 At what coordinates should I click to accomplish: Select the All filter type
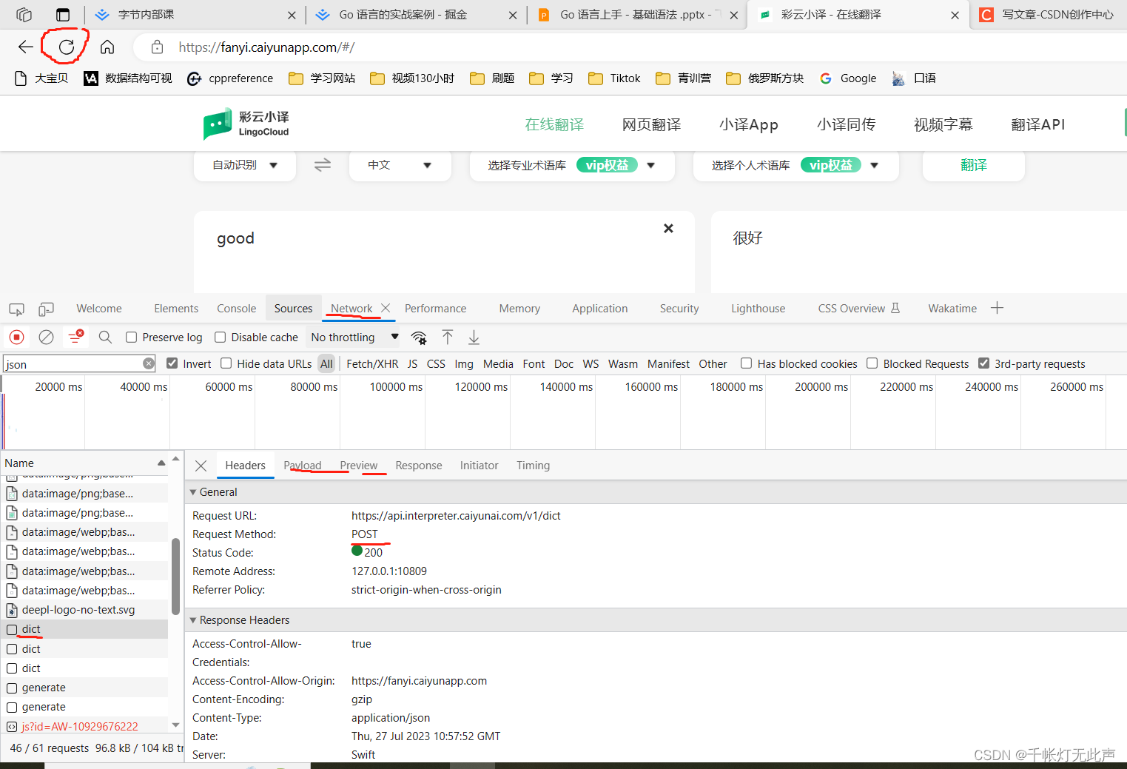[x=326, y=363]
